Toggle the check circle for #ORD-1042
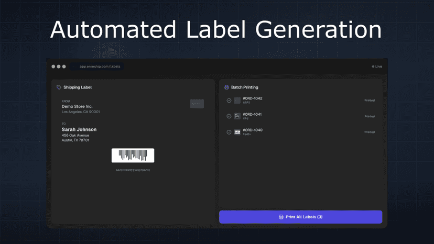 [x=229, y=101]
